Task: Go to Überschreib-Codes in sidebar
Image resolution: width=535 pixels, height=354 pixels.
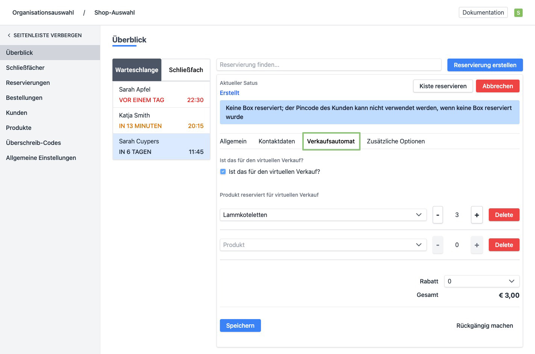Action: 33,143
